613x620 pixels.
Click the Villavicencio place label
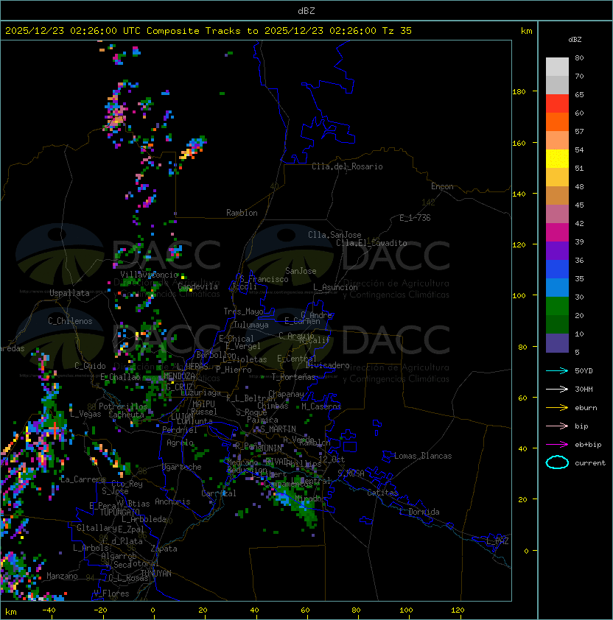tap(149, 275)
